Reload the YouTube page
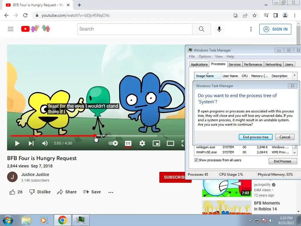301x226 pixels. pos(25,15)
